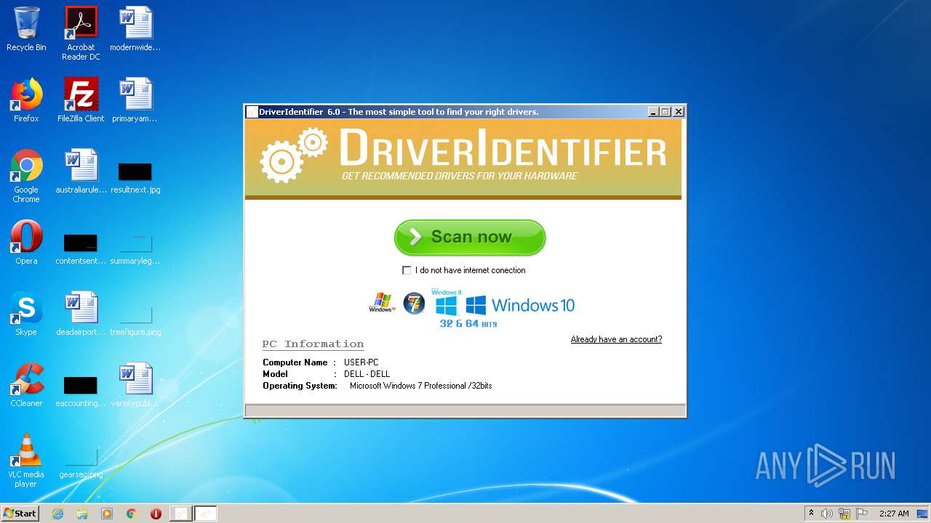
Task: Select the varietypubl Word document icon
Action: 135,385
